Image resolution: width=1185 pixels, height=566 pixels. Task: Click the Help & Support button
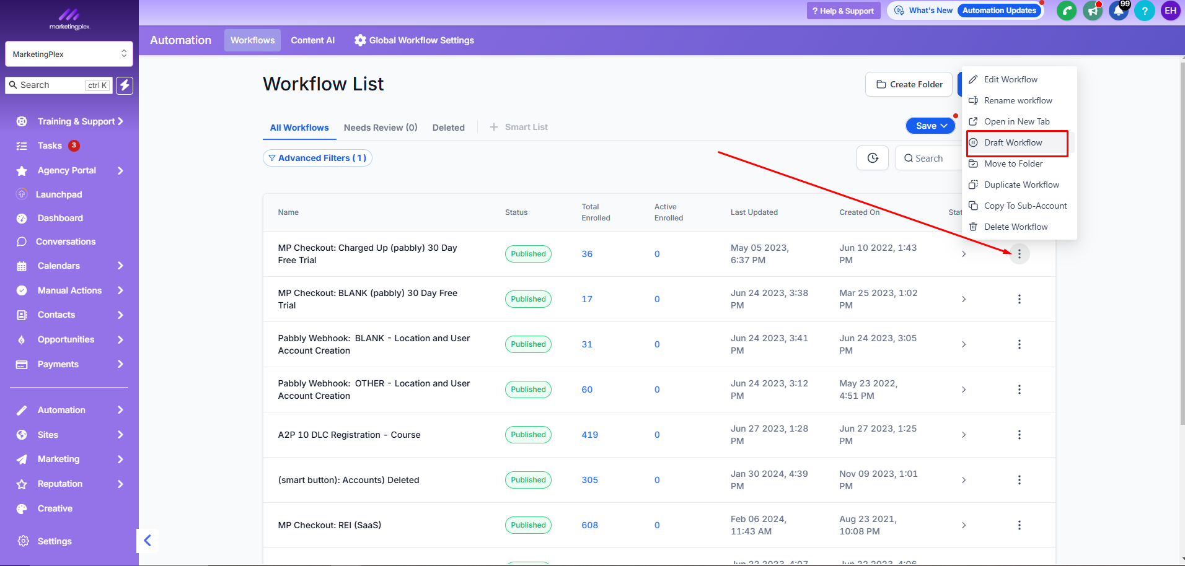[x=844, y=11]
